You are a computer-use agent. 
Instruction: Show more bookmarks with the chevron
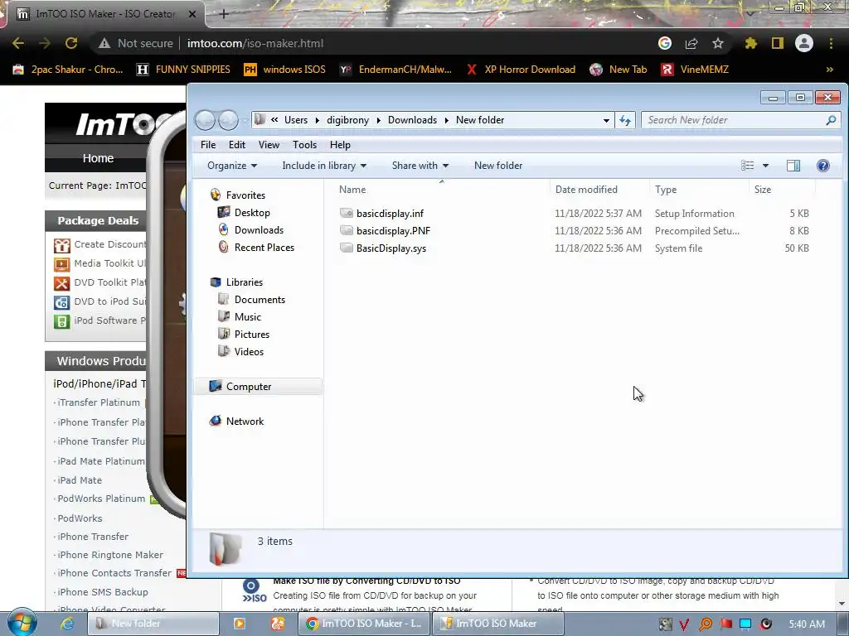pyautogui.click(x=829, y=70)
